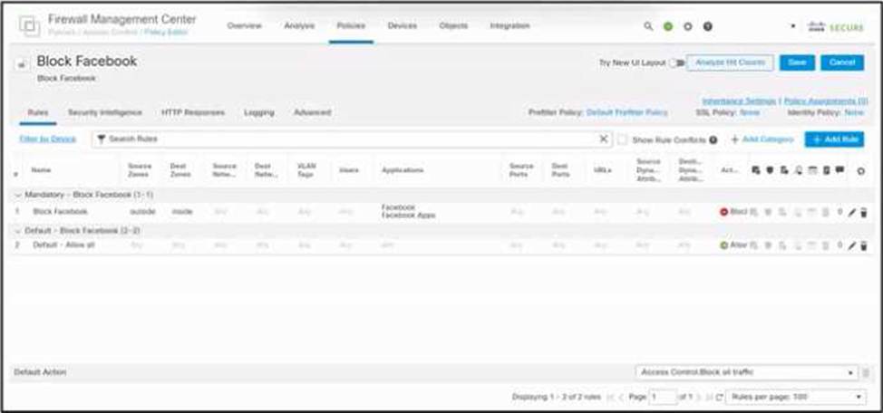Open the user dropdown arrow near Cisco logo
The width and height of the screenshot is (883, 413).
tap(793, 26)
